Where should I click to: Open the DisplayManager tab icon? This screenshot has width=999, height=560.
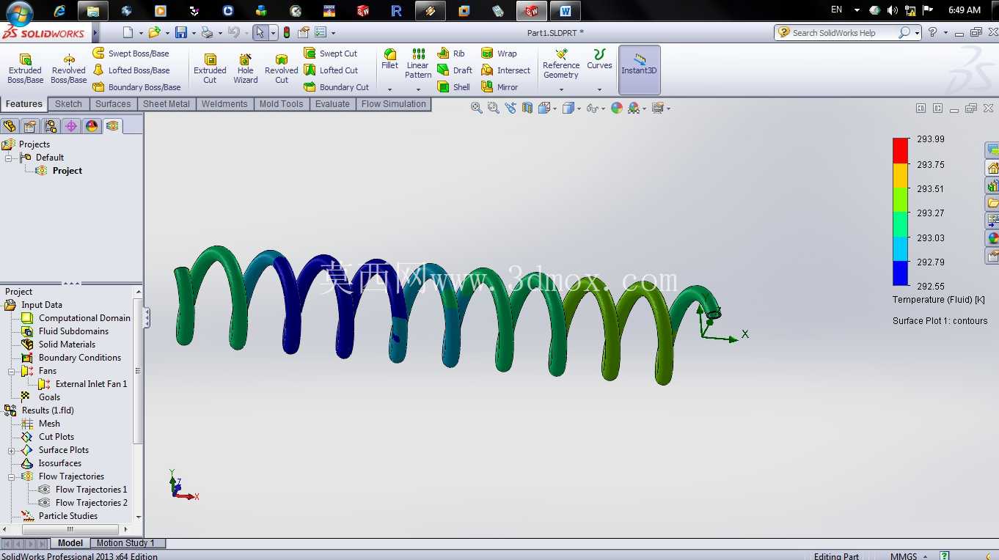coord(92,126)
